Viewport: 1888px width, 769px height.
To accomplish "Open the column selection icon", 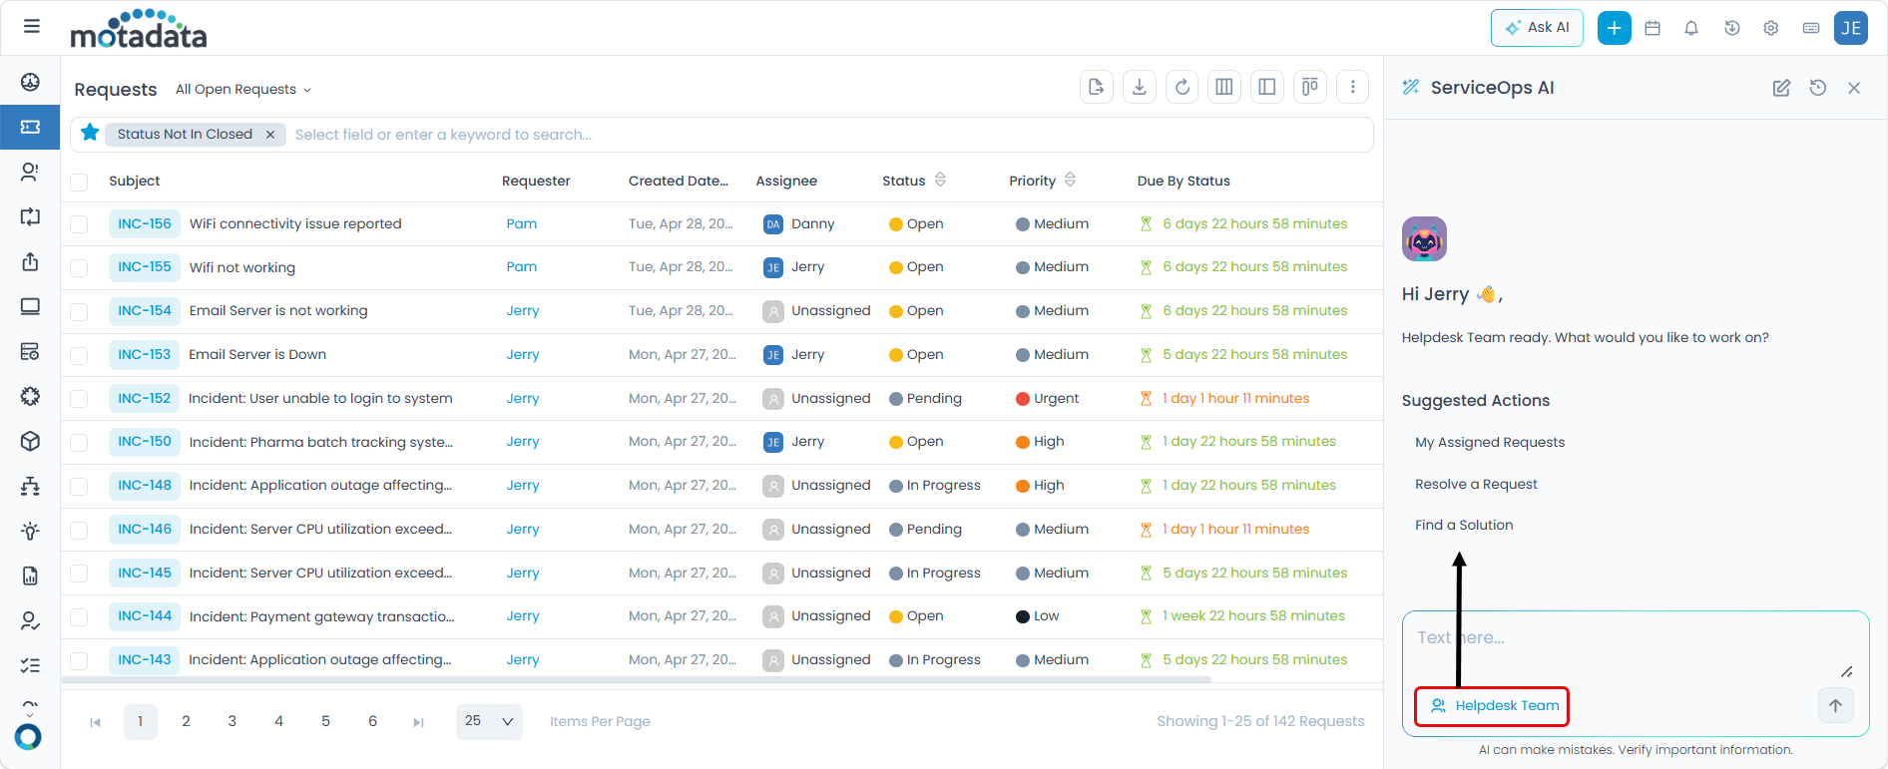I will pyautogui.click(x=1223, y=87).
